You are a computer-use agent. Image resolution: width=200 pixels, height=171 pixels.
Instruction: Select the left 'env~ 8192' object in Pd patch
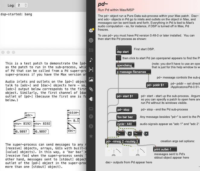click(22, 124)
